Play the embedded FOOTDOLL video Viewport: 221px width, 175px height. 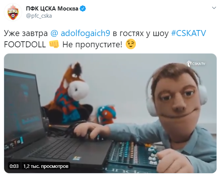tap(110, 113)
